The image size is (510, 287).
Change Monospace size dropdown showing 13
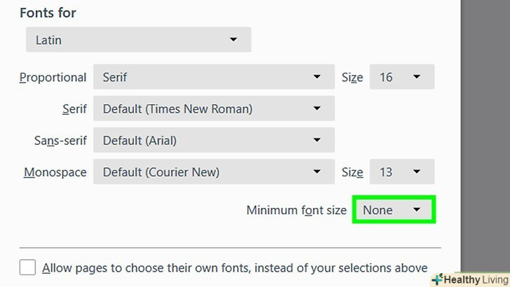(402, 171)
